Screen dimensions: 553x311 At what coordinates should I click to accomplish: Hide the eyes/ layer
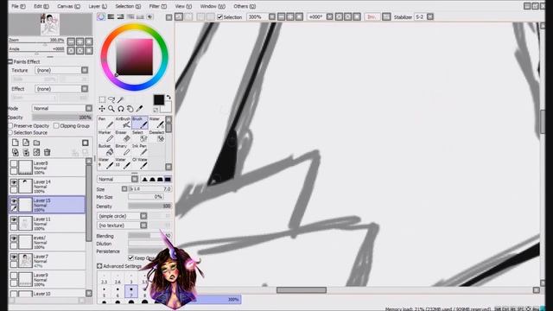[x=14, y=238]
